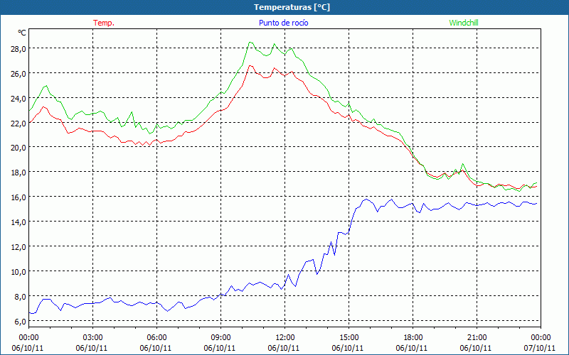Click the 15:00 time axis label
The image size is (569, 355).
349,338
